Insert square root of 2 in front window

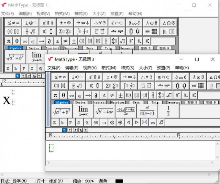(161, 123)
